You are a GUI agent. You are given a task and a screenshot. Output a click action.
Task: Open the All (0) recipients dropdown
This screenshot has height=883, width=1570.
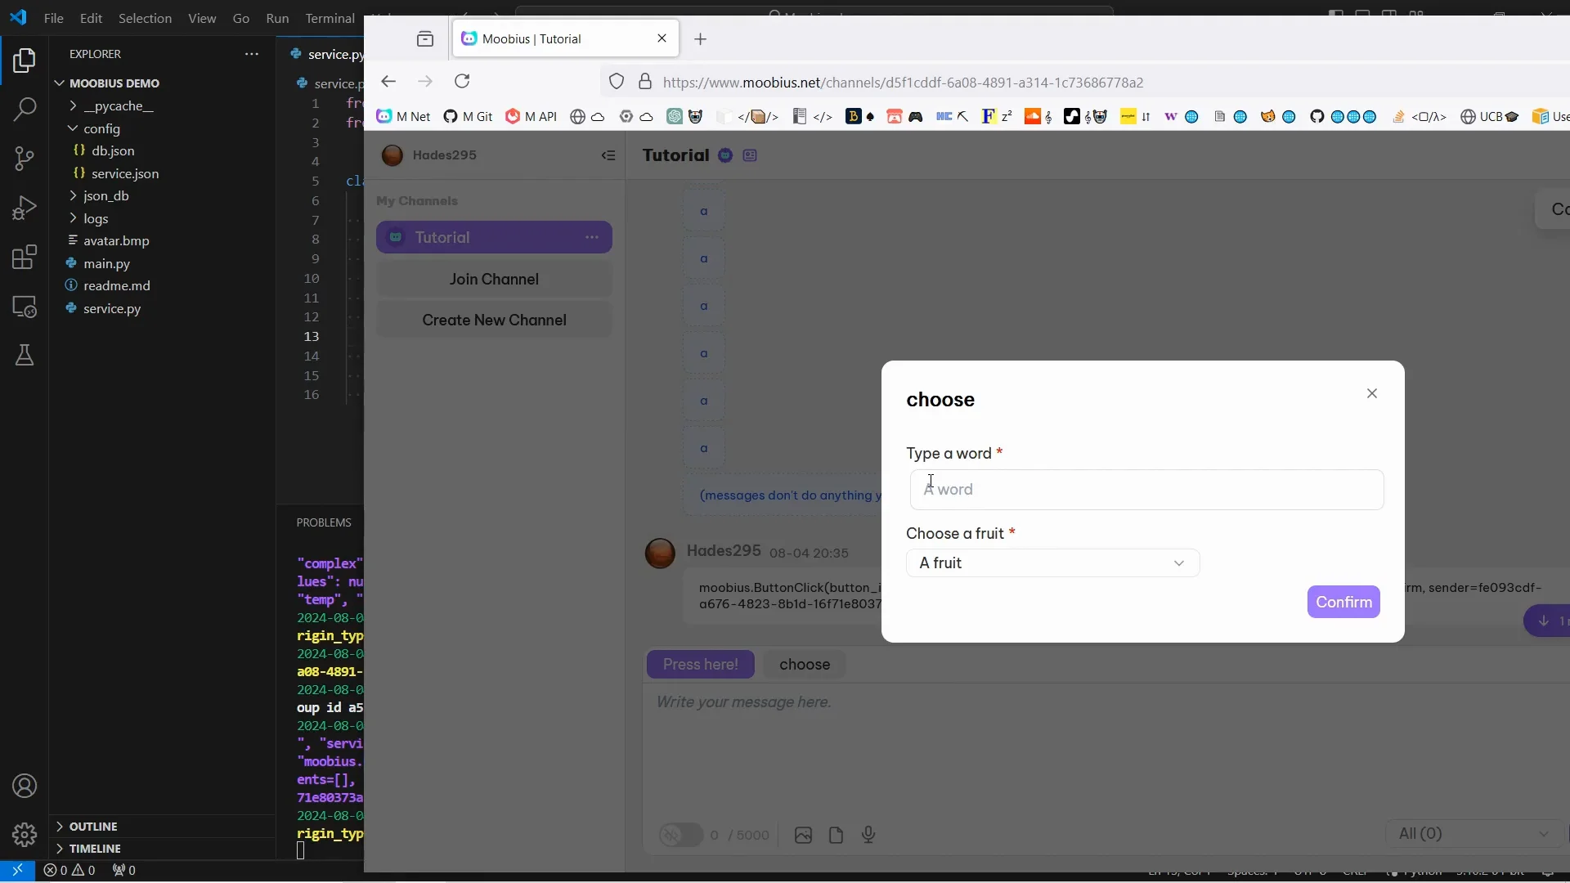click(x=1474, y=834)
